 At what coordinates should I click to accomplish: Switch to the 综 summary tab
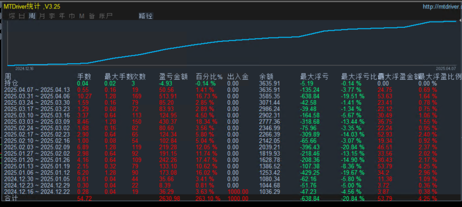(12, 16)
